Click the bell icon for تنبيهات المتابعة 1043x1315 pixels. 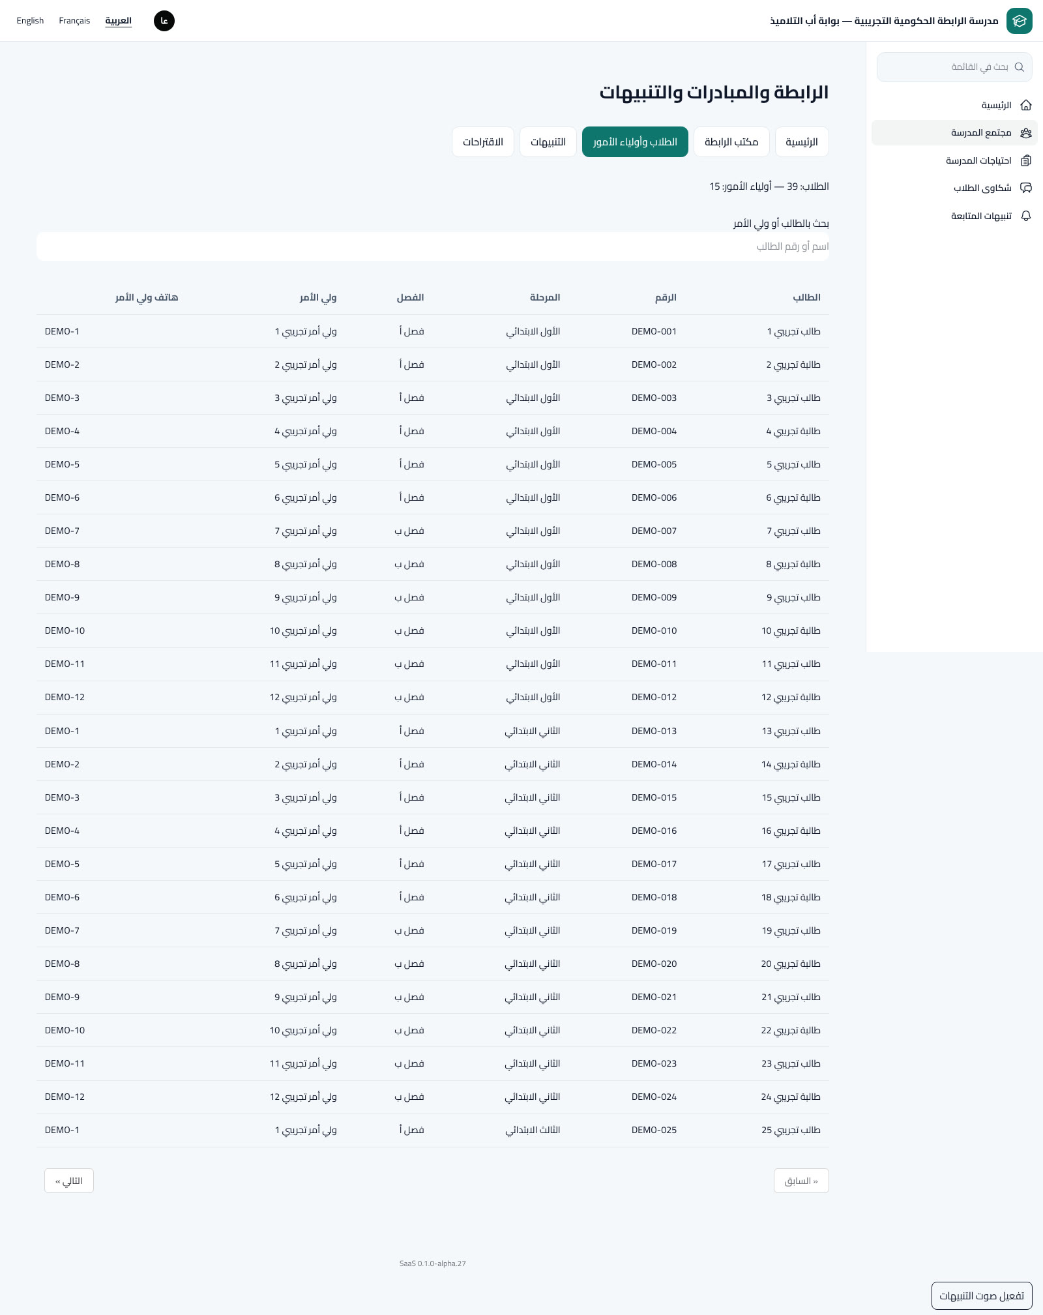[1026, 216]
